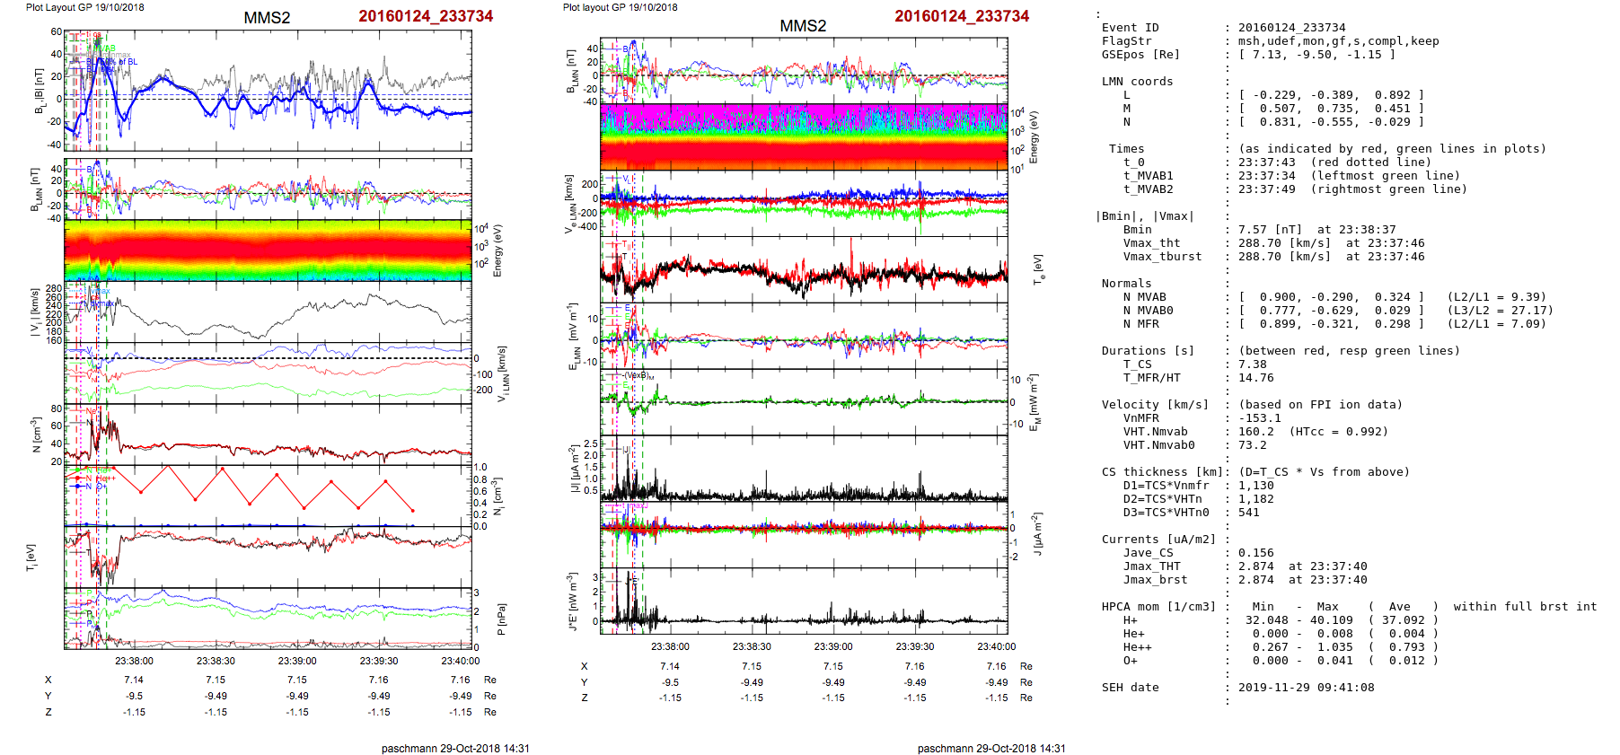Click the paschmann footer under the left plot

[x=455, y=748]
